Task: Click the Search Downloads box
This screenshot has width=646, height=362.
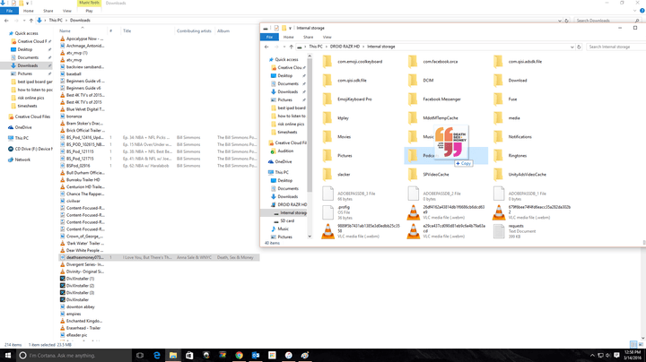Action: [x=606, y=20]
